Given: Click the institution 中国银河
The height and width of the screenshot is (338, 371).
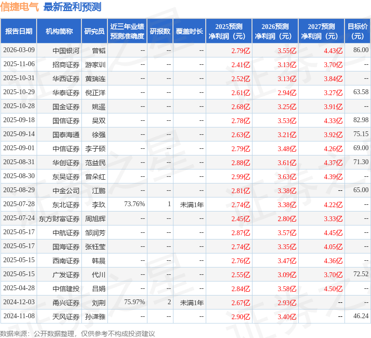Looking at the screenshot, I should pos(66,51).
